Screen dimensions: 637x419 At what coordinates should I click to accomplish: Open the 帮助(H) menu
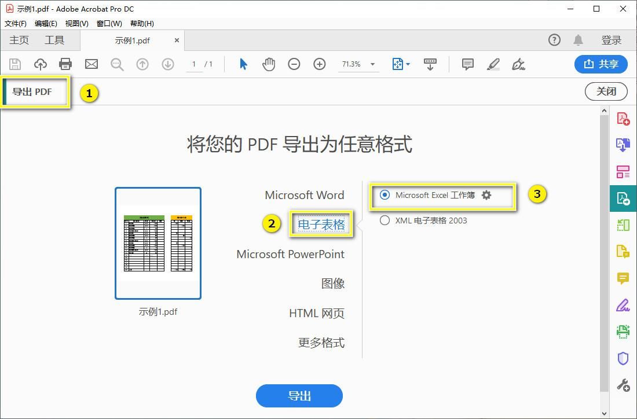coord(142,24)
